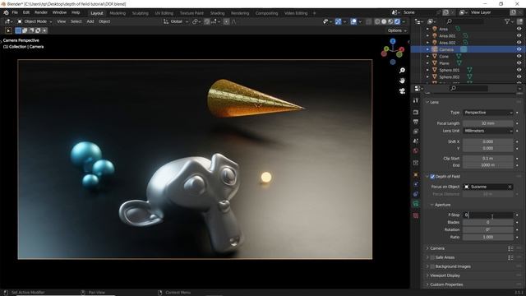Switch to the Sculpting workspace tab
This screenshot has width=526, height=296.
tap(141, 13)
